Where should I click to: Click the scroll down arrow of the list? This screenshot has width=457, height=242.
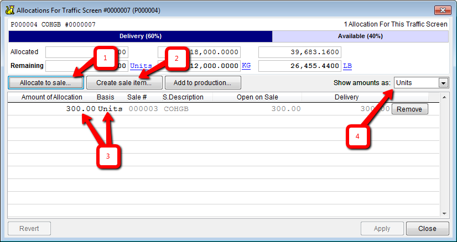pyautogui.click(x=444, y=214)
